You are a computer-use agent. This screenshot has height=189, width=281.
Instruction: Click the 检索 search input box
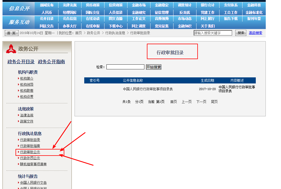pos(125,67)
